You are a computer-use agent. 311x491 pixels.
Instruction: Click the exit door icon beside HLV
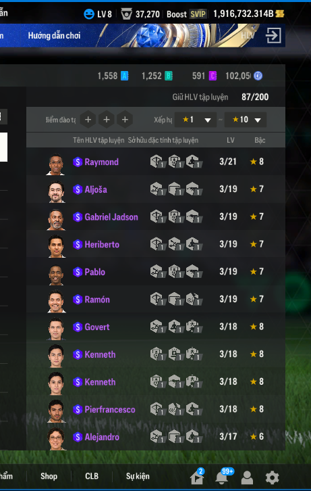click(x=273, y=35)
